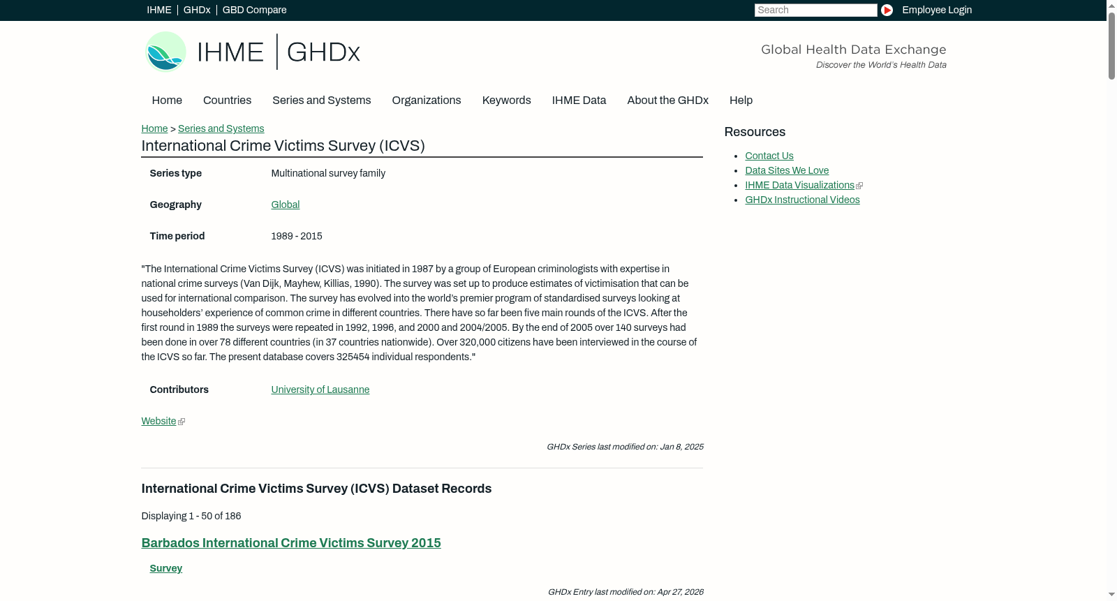Open the IHME Data menu
1117x601 pixels.
(579, 101)
